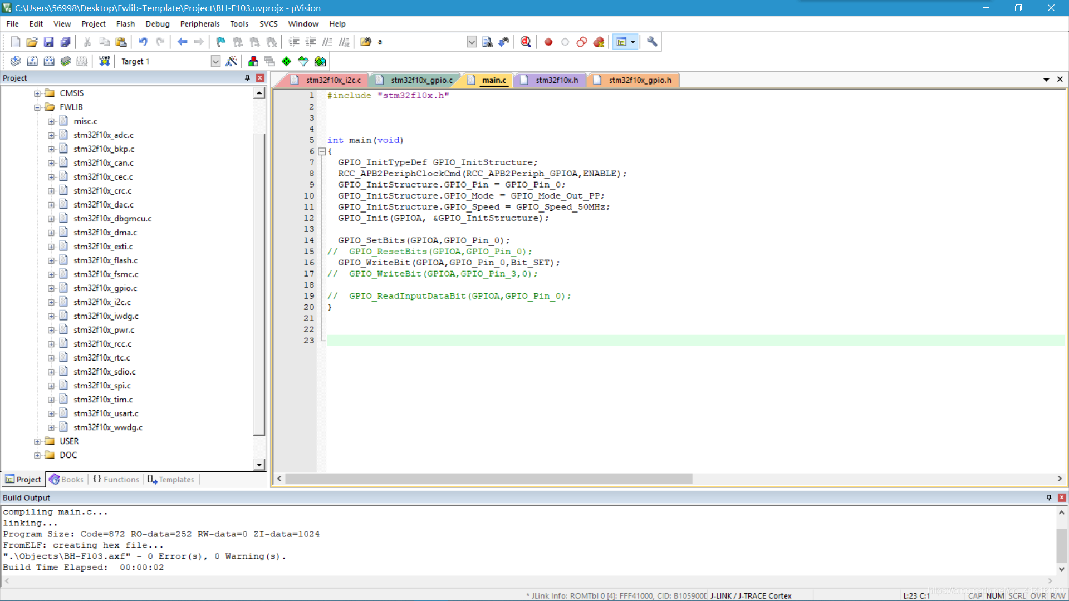The image size is (1069, 601).
Task: Disable all breakpoints icon
Action: pyautogui.click(x=582, y=42)
